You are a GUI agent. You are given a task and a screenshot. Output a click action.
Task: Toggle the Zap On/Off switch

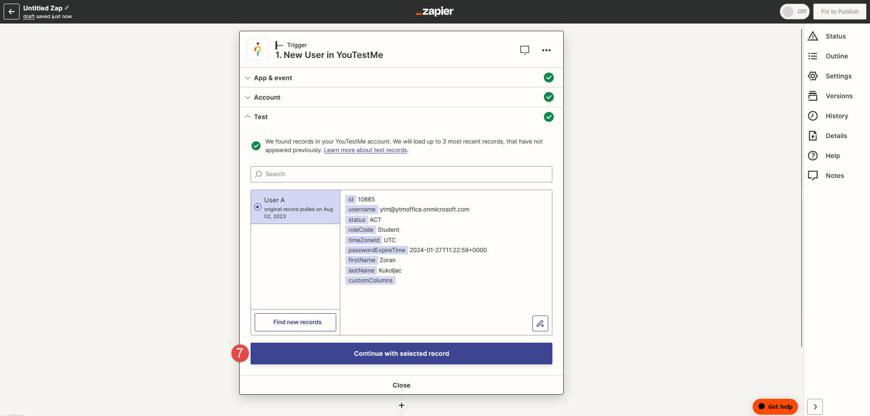coord(795,11)
